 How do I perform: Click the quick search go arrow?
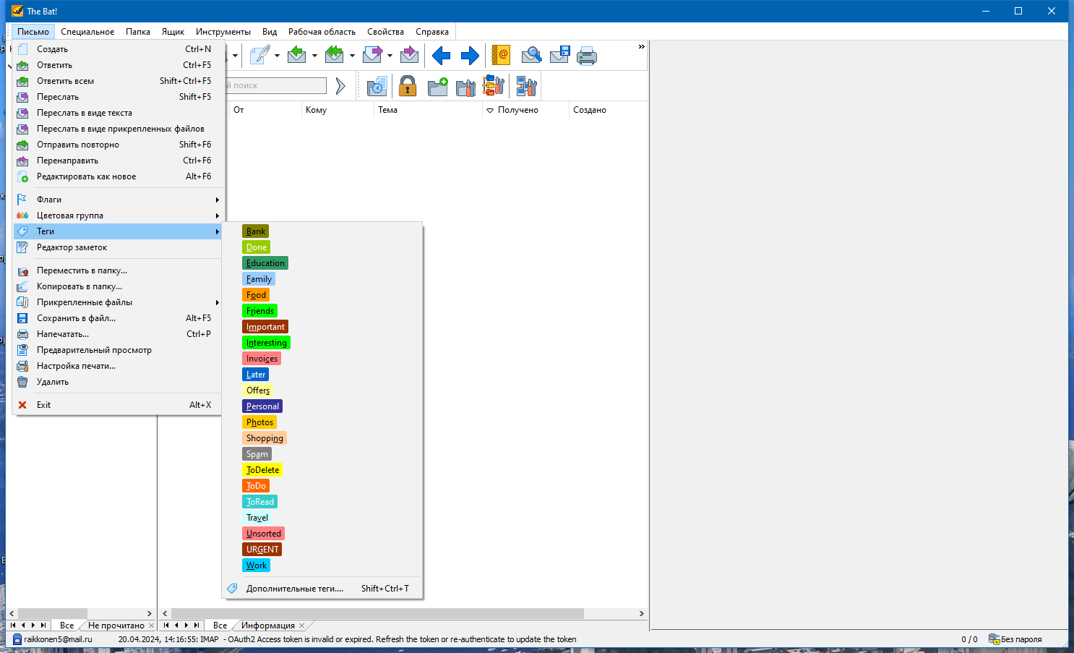pyautogui.click(x=340, y=86)
